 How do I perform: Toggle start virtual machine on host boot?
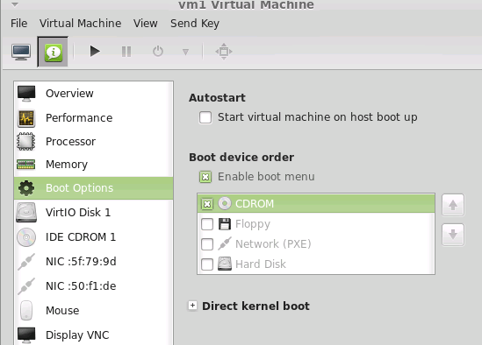click(x=205, y=117)
